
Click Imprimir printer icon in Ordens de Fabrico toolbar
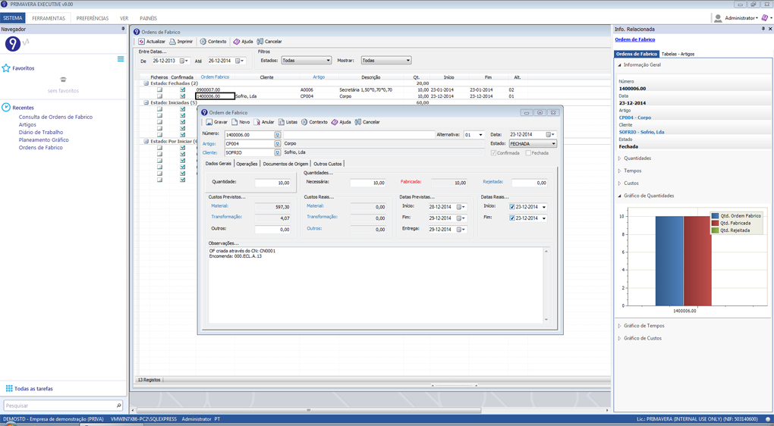[x=172, y=42]
